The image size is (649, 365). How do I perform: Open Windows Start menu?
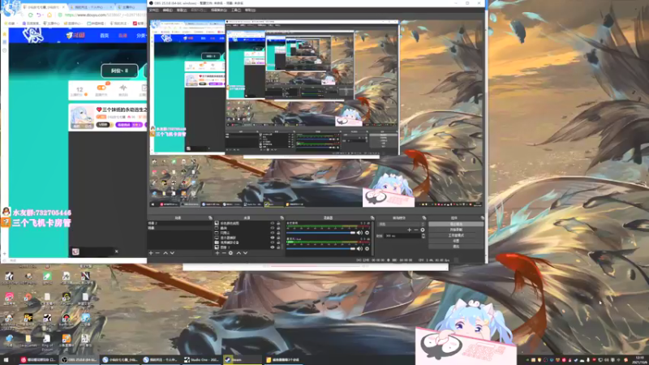(x=6, y=359)
